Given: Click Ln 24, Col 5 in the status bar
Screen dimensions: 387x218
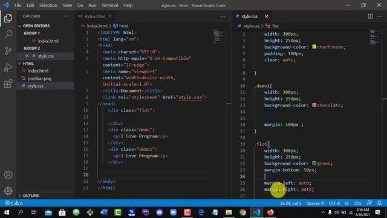Looking at the screenshot, I should pos(291,203).
